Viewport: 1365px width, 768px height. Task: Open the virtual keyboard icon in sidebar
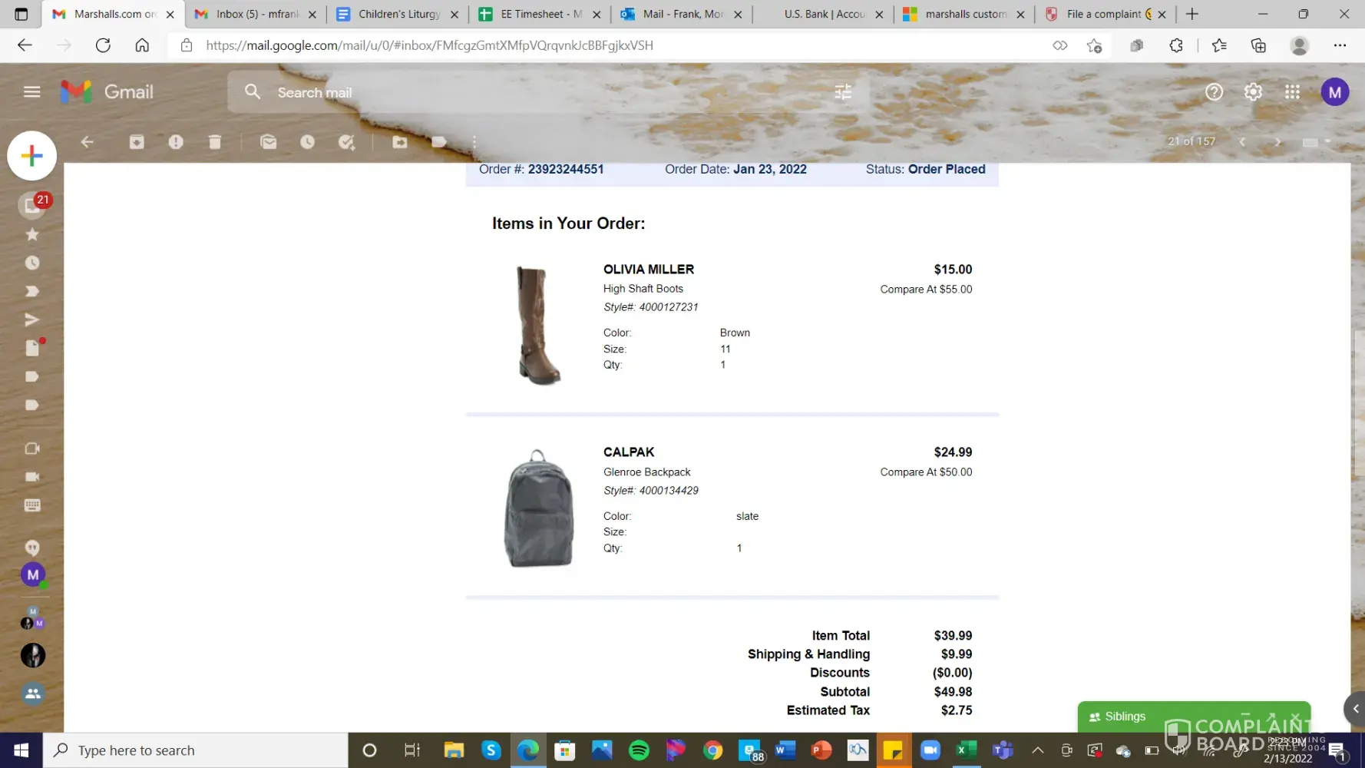pyautogui.click(x=32, y=505)
